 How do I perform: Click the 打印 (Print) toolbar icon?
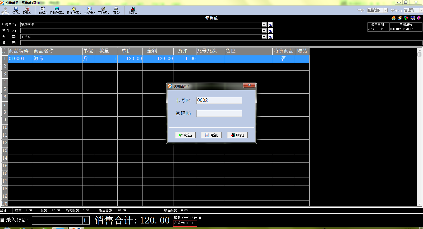pyautogui.click(x=116, y=10)
